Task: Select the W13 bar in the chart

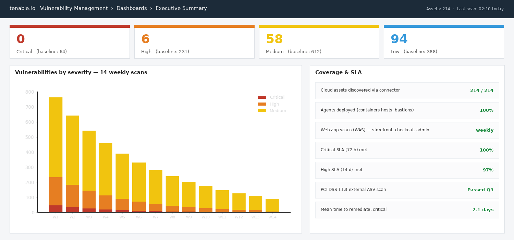Action: [x=256, y=204]
